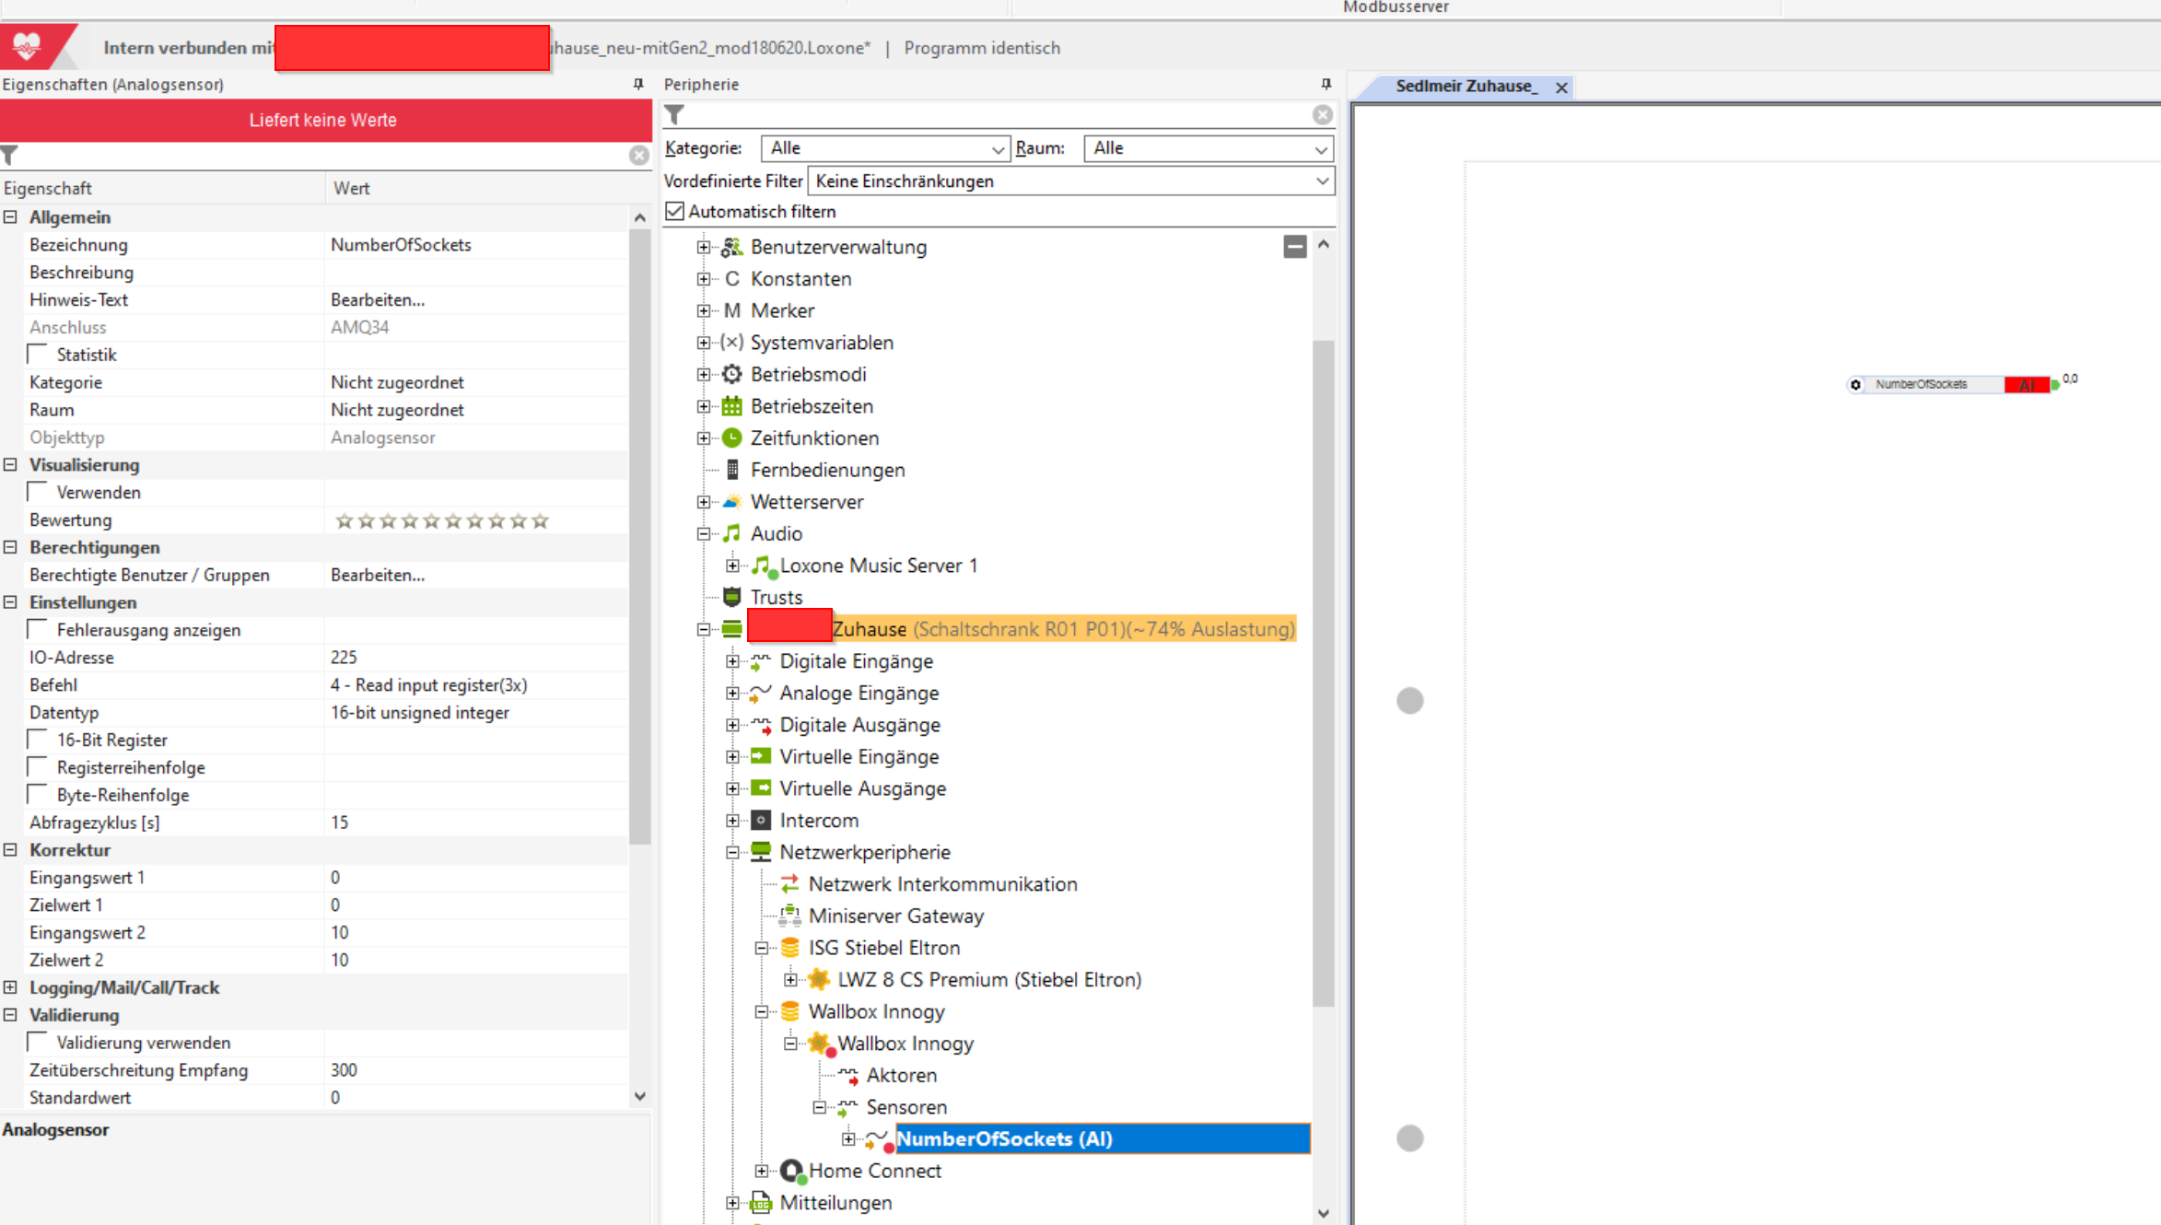The width and height of the screenshot is (2161, 1225).
Task: Collapse all tree items with minus button
Action: [1294, 247]
